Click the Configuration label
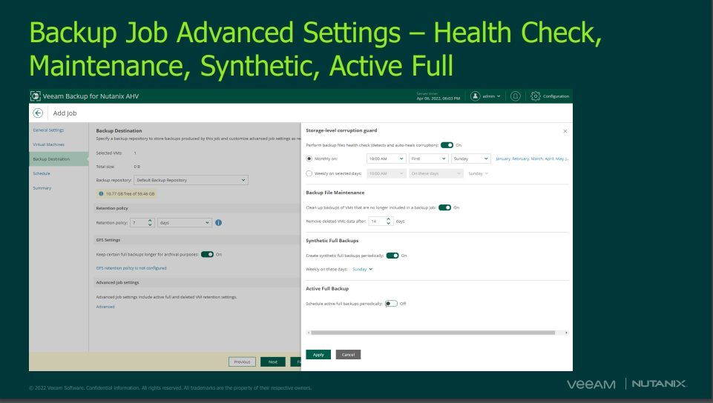The height and width of the screenshot is (403, 713). [556, 96]
